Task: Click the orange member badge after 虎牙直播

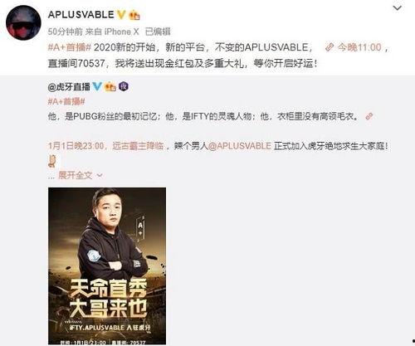Action: [110, 87]
